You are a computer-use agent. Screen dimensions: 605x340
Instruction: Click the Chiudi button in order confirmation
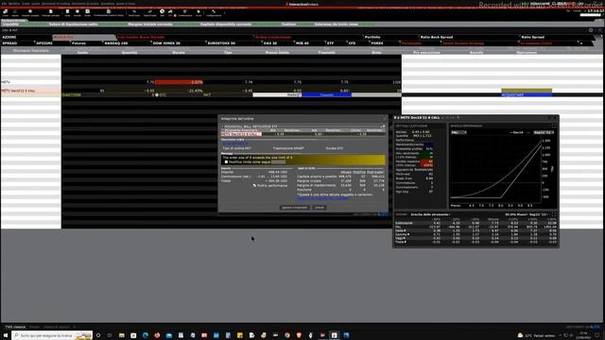click(x=320, y=208)
